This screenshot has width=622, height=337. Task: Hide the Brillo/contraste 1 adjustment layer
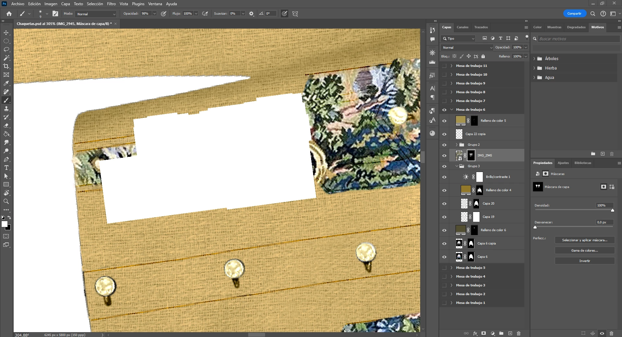(445, 177)
